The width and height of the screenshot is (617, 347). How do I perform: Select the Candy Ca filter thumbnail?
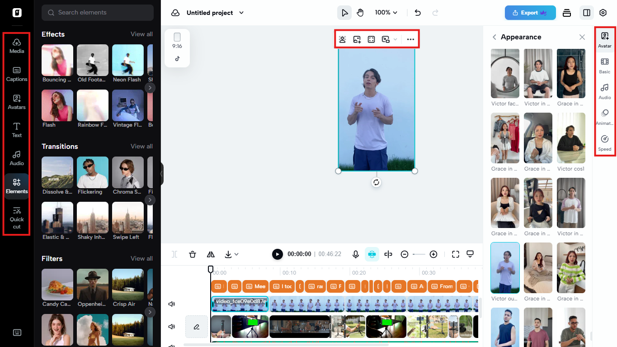coord(57,285)
